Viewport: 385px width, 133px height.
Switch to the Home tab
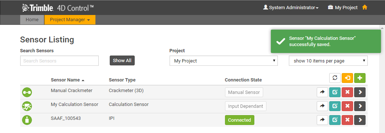32,20
